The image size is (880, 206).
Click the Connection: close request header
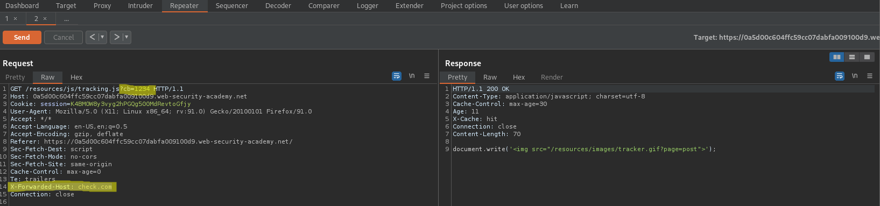pyautogui.click(x=42, y=194)
